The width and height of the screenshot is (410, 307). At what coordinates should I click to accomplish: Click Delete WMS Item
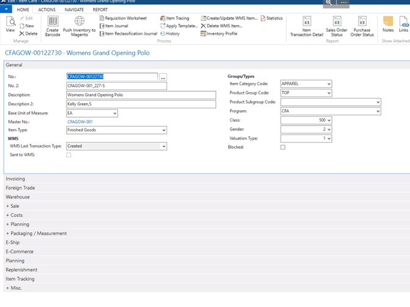point(221,26)
